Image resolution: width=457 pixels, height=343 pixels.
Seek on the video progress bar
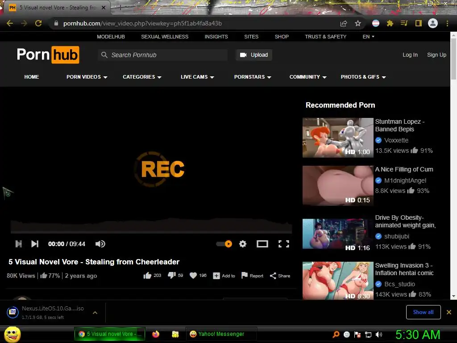pyautogui.click(x=151, y=233)
